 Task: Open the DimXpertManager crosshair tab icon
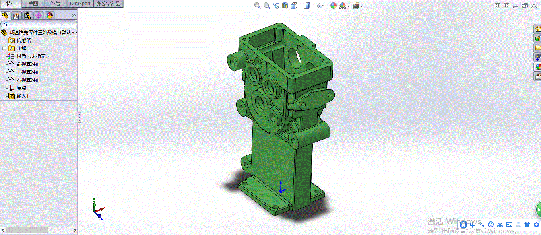[x=39, y=16]
